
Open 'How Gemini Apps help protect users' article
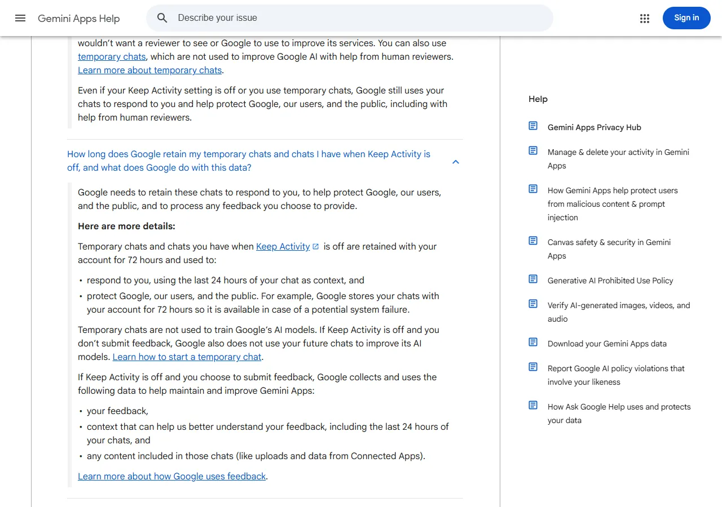pos(613,204)
